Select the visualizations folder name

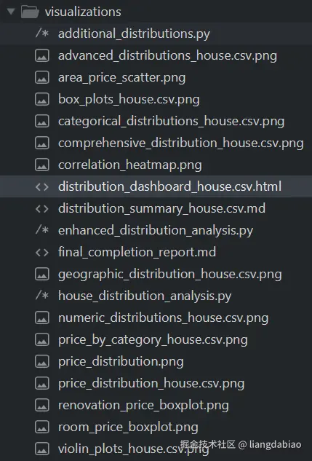tap(83, 12)
